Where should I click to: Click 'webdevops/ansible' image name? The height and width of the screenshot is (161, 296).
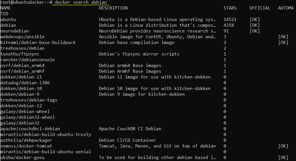pos(22,37)
